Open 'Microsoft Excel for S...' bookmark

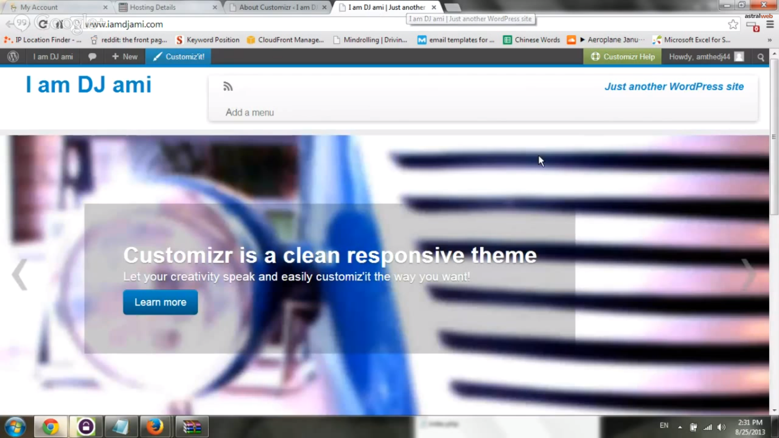pos(692,40)
